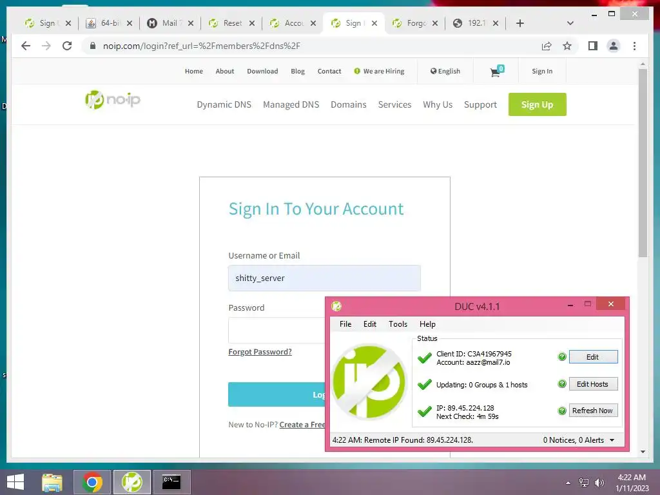Click the No-IP logo
660x495 pixels.
112,100
